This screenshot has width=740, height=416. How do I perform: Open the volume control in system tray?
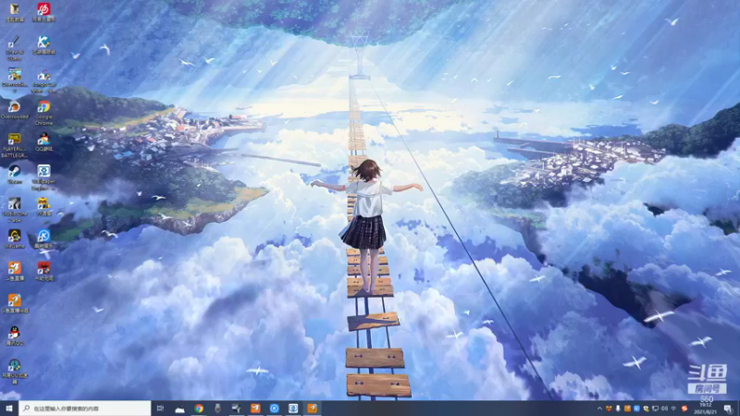(x=664, y=409)
